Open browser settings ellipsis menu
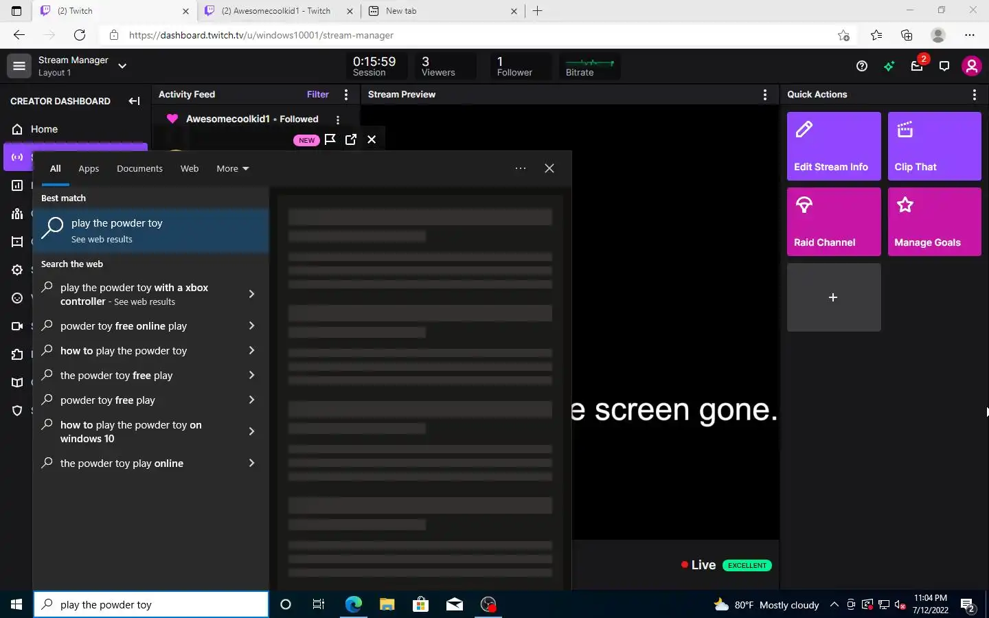Image resolution: width=989 pixels, height=618 pixels. [970, 35]
